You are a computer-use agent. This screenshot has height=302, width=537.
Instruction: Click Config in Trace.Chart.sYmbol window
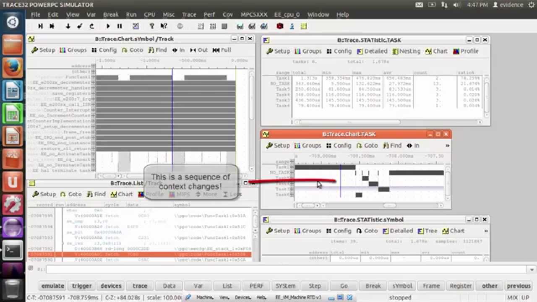point(104,50)
